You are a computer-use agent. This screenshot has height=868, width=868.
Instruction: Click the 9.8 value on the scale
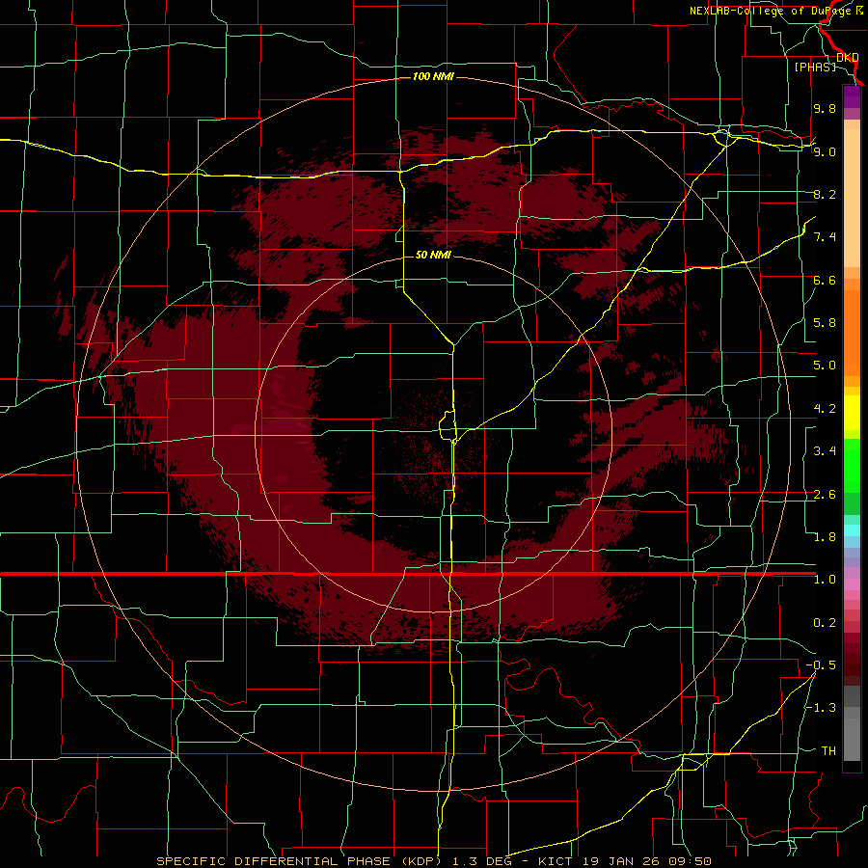[825, 108]
